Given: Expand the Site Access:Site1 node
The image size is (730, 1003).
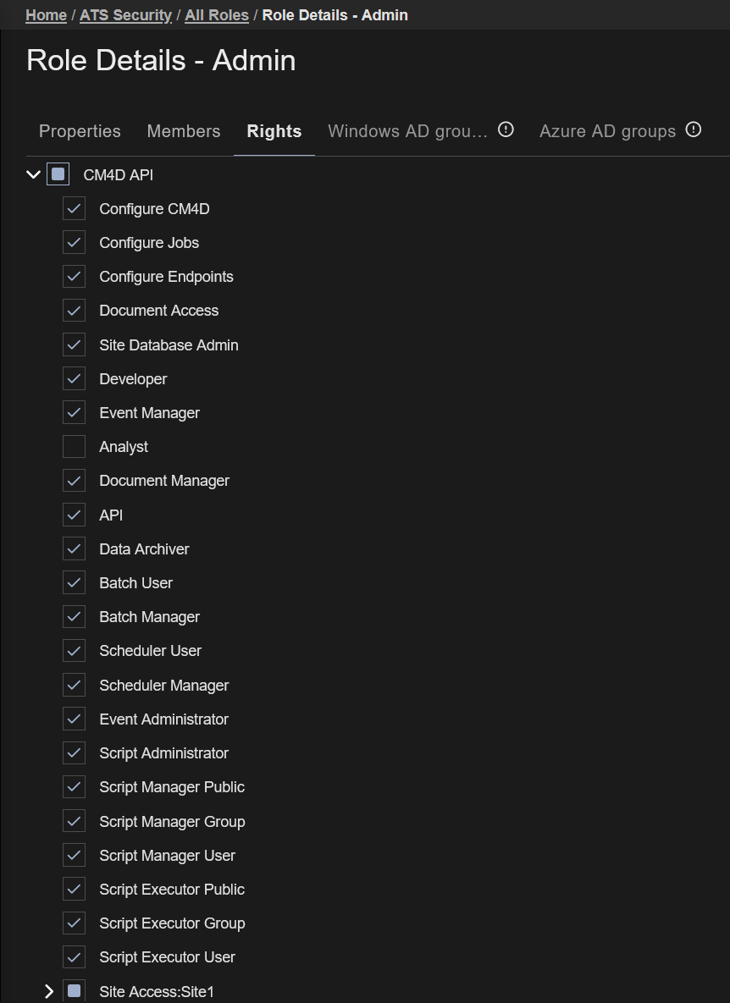Looking at the screenshot, I should (48, 991).
